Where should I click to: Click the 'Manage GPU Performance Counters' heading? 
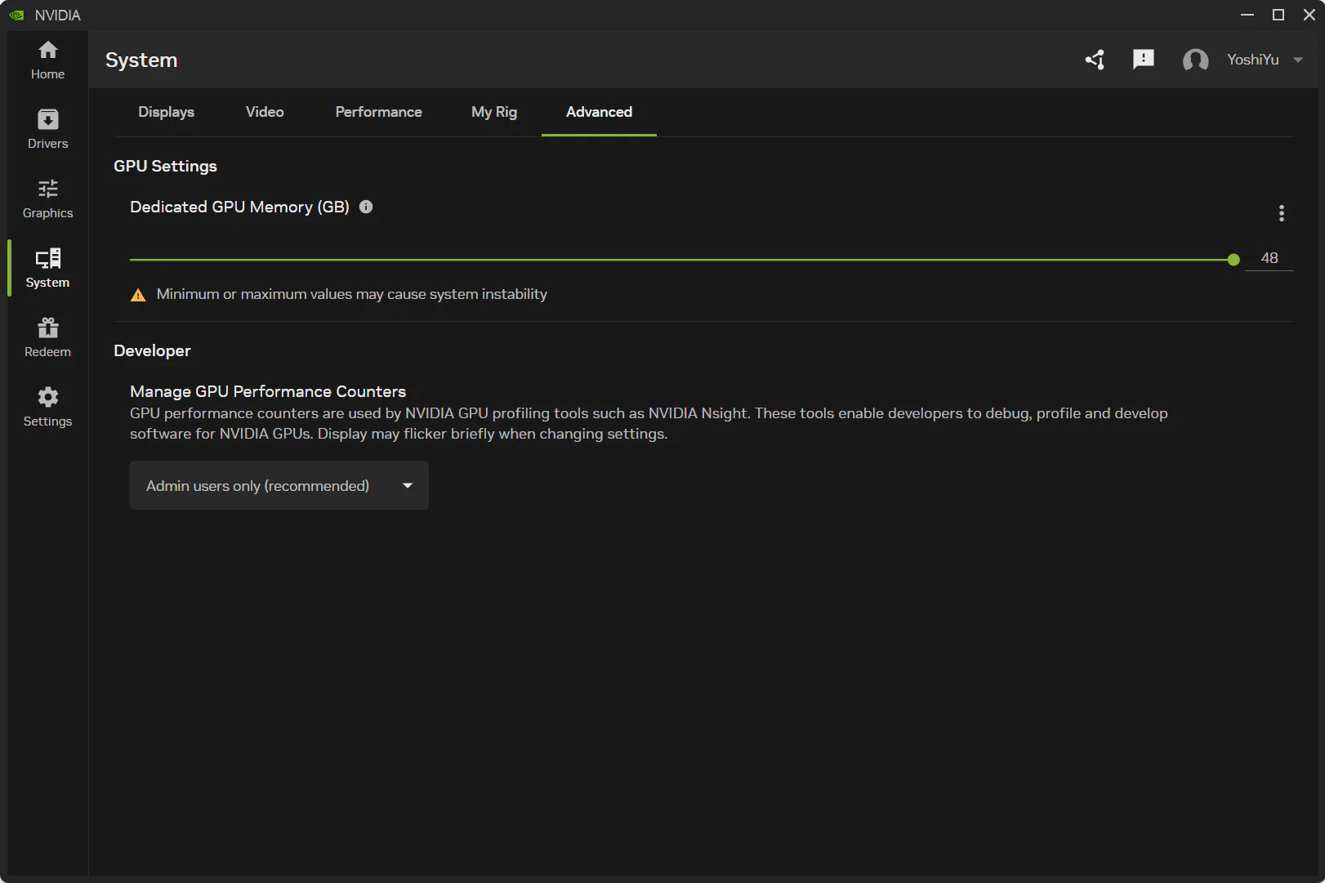(268, 391)
